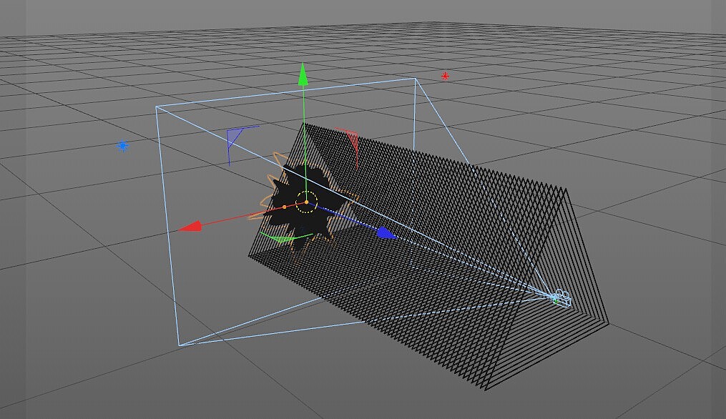Image resolution: width=726 pixels, height=419 pixels.
Task: Click the orange point on the red axis
Action: 284,207
